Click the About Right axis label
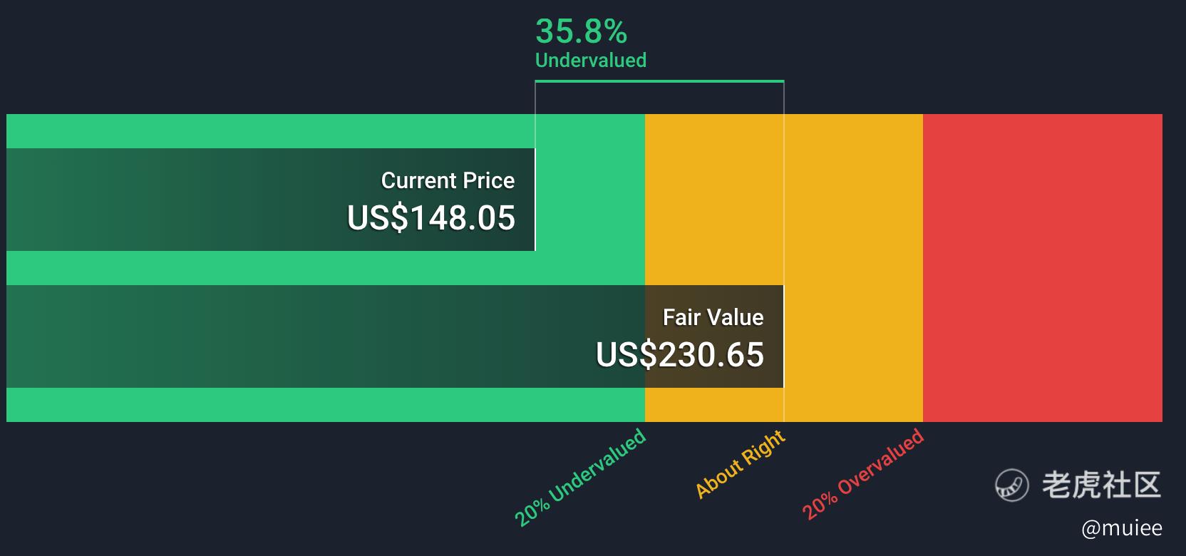The image size is (1186, 556). coord(740,464)
